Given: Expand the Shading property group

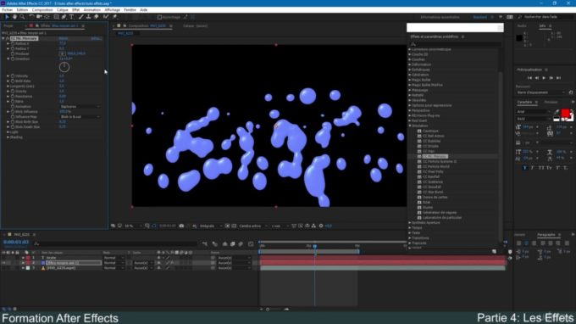Looking at the screenshot, I should point(8,137).
